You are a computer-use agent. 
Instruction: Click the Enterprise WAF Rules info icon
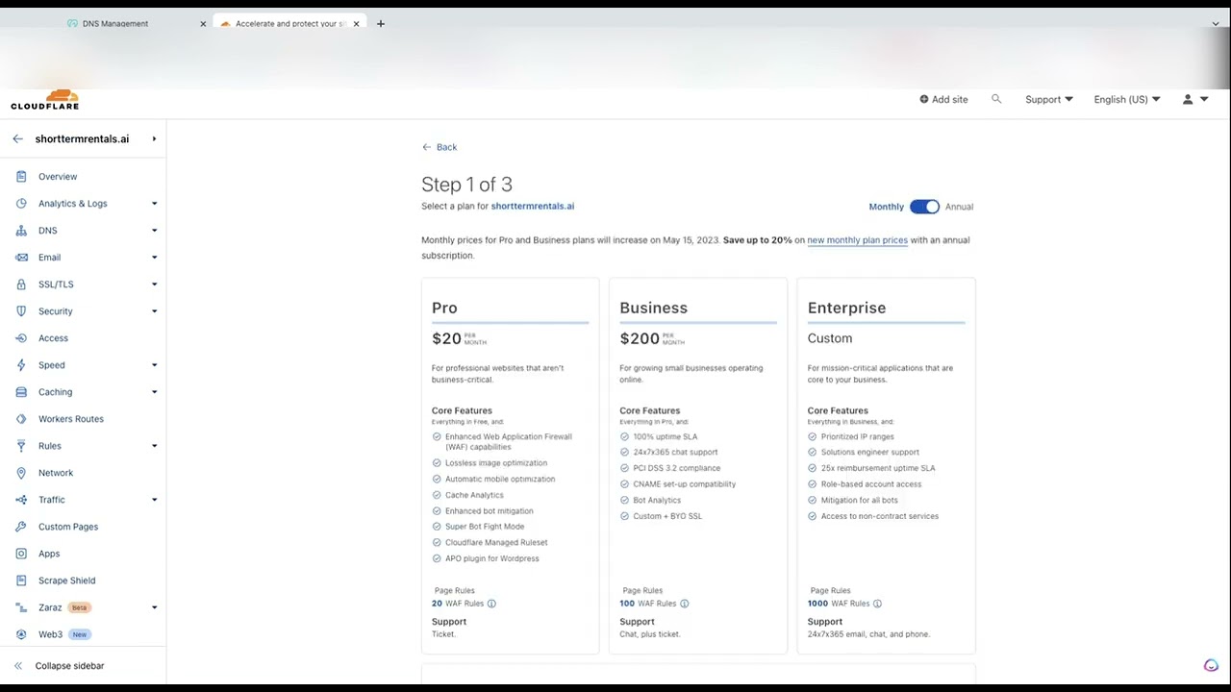(877, 604)
